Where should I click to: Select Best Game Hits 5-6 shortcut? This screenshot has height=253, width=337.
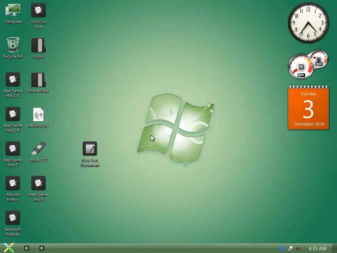(x=13, y=119)
